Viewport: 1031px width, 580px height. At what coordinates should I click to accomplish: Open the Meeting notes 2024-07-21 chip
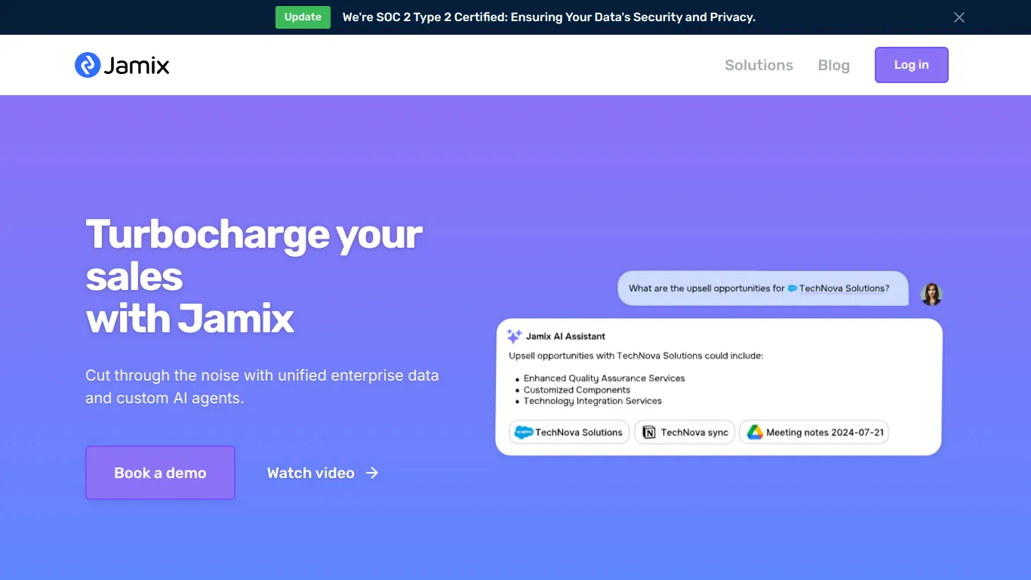click(814, 432)
